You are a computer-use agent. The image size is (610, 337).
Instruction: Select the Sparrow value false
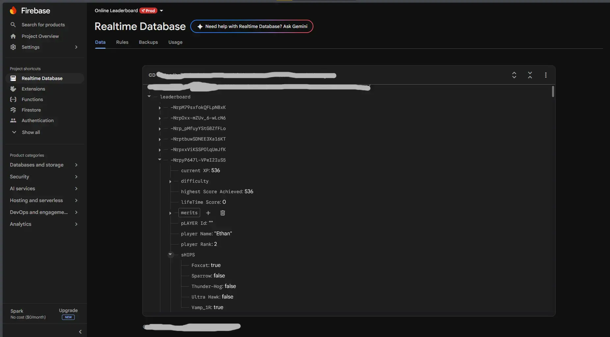tap(219, 276)
